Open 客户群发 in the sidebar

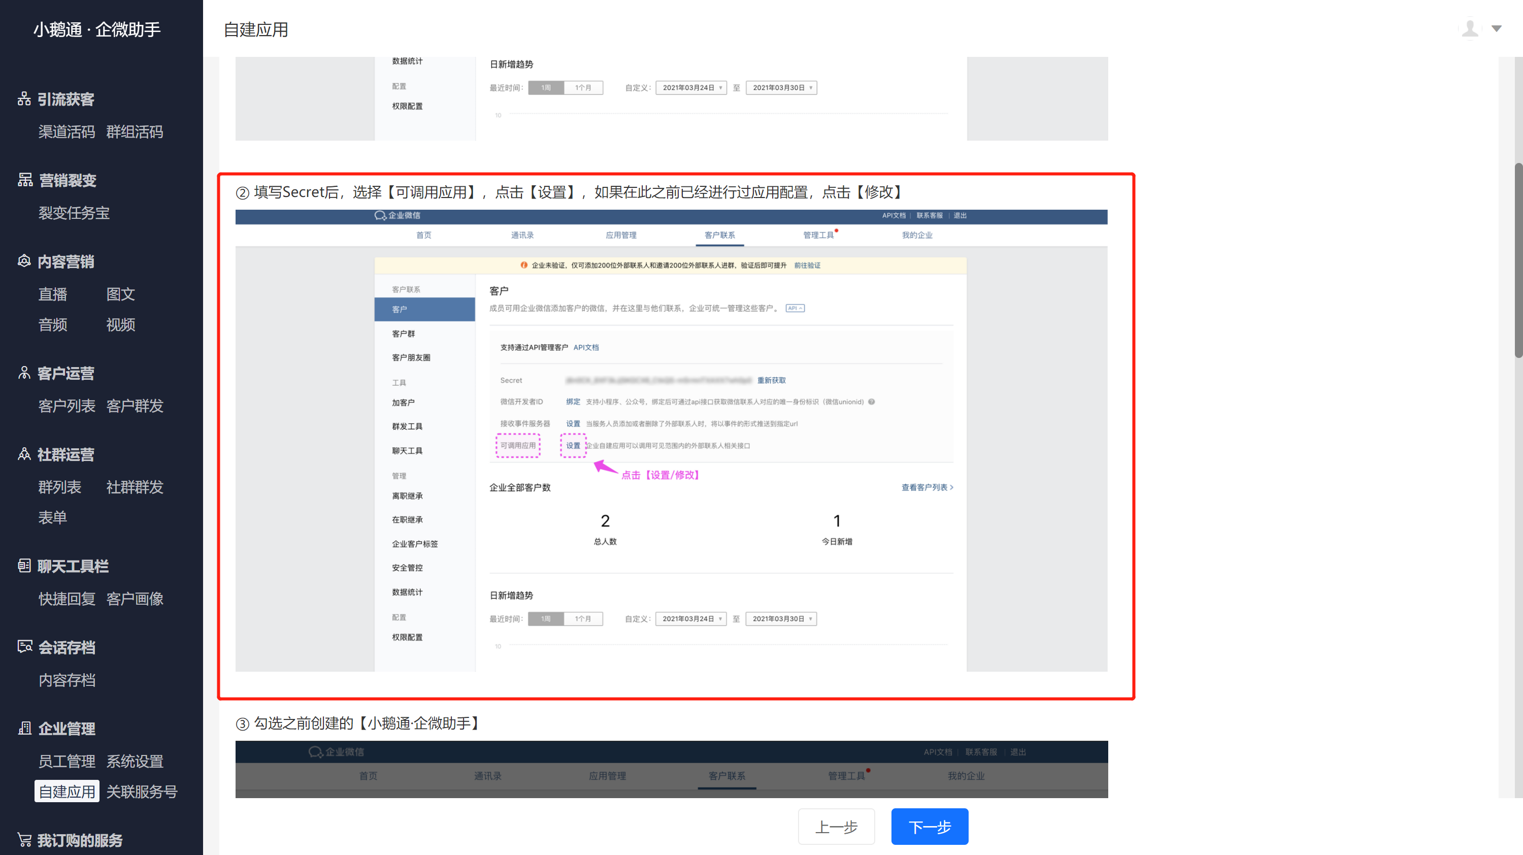click(135, 406)
